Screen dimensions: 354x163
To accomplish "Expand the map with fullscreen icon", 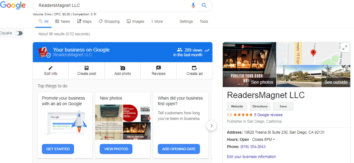I will 345,48.
